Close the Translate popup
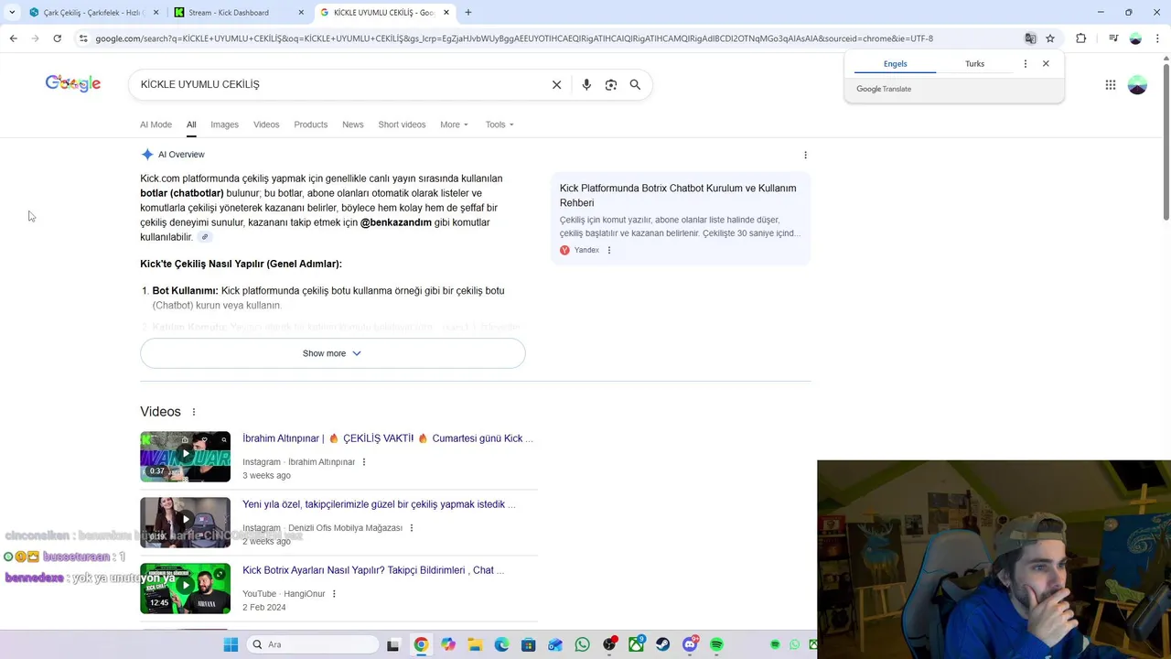The height and width of the screenshot is (659, 1171). click(1046, 63)
